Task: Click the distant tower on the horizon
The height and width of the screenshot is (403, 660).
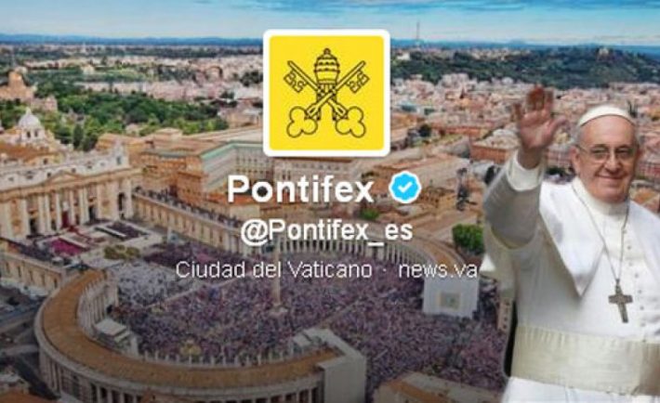Action: click(x=417, y=32)
